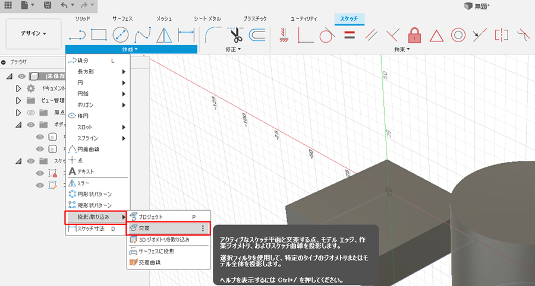Select the Sketch Dimension tool in toolbar
535x286 pixels.
(x=186, y=35)
